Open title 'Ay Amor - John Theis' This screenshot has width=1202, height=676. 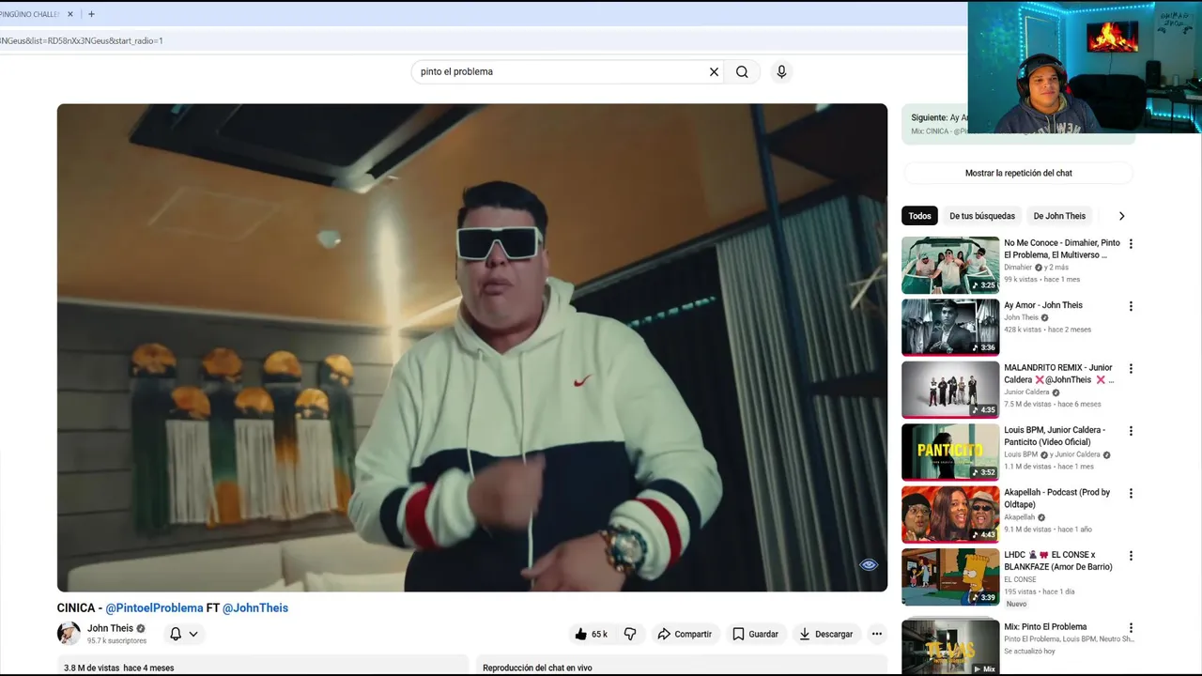click(x=1043, y=305)
